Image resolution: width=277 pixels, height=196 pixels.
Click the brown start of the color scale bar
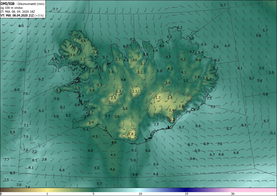[x=5, y=190]
